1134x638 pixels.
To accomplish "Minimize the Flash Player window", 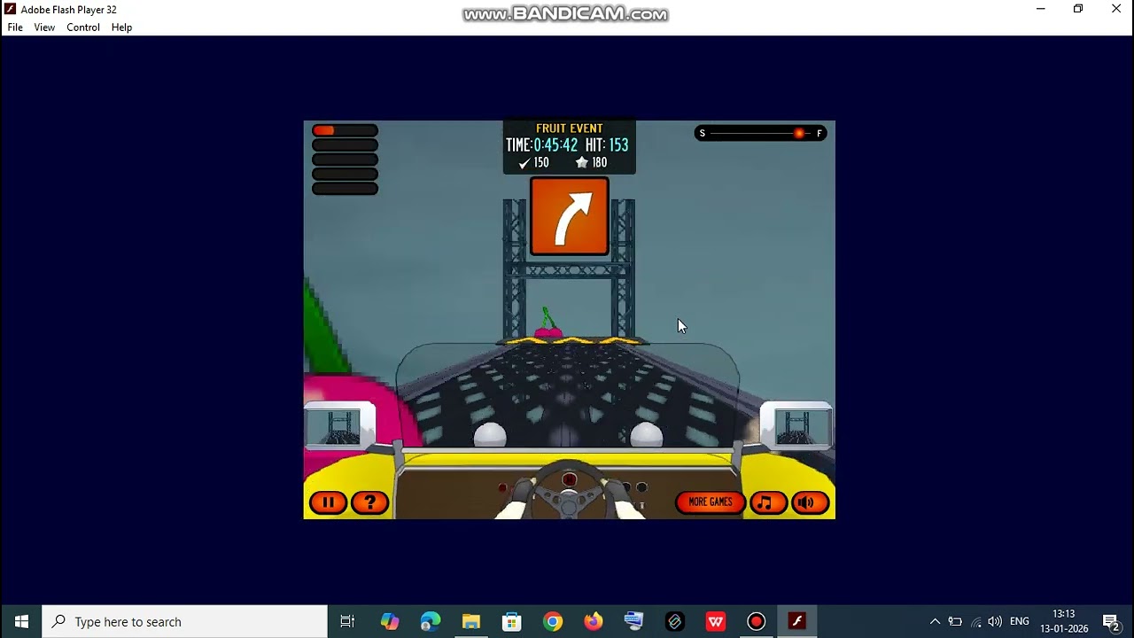I will [1041, 9].
